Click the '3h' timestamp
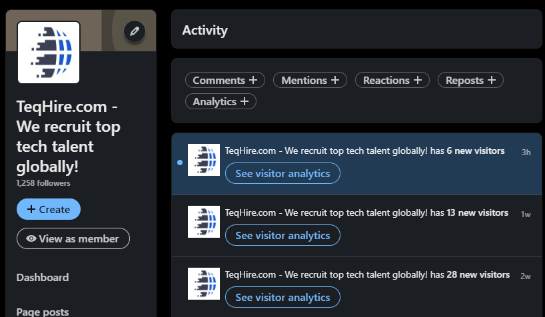Screen dimensions: 545x317 pyautogui.click(x=526, y=153)
